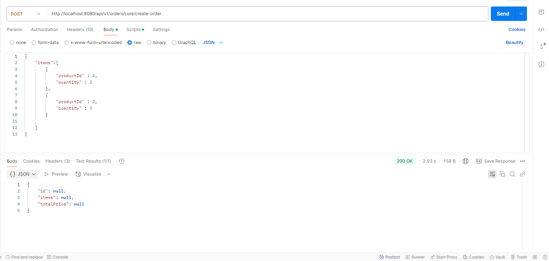The image size is (549, 261).
Task: Open Cookies manager in the status bar
Action: pos(474,257)
